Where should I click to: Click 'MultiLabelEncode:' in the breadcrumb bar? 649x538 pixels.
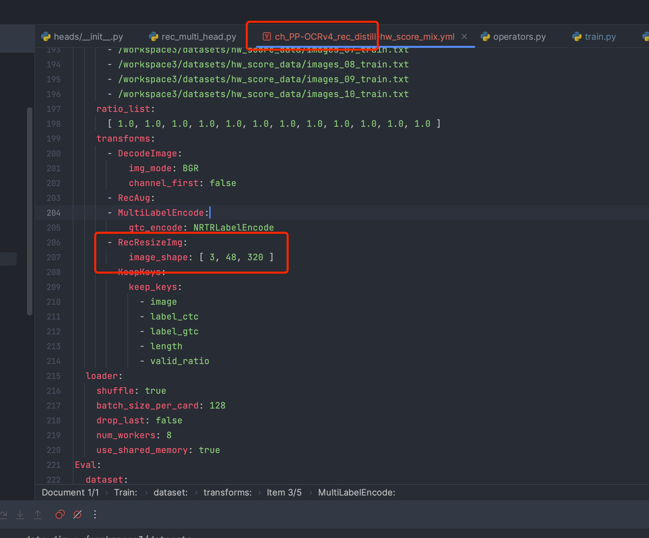click(357, 492)
